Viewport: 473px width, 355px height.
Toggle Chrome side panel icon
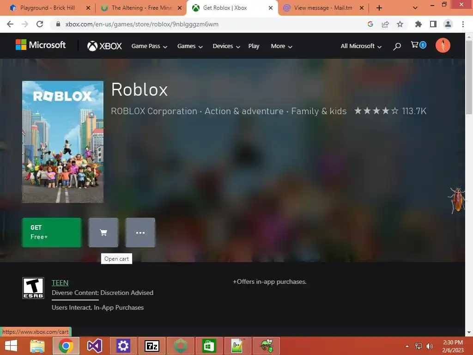click(x=433, y=24)
